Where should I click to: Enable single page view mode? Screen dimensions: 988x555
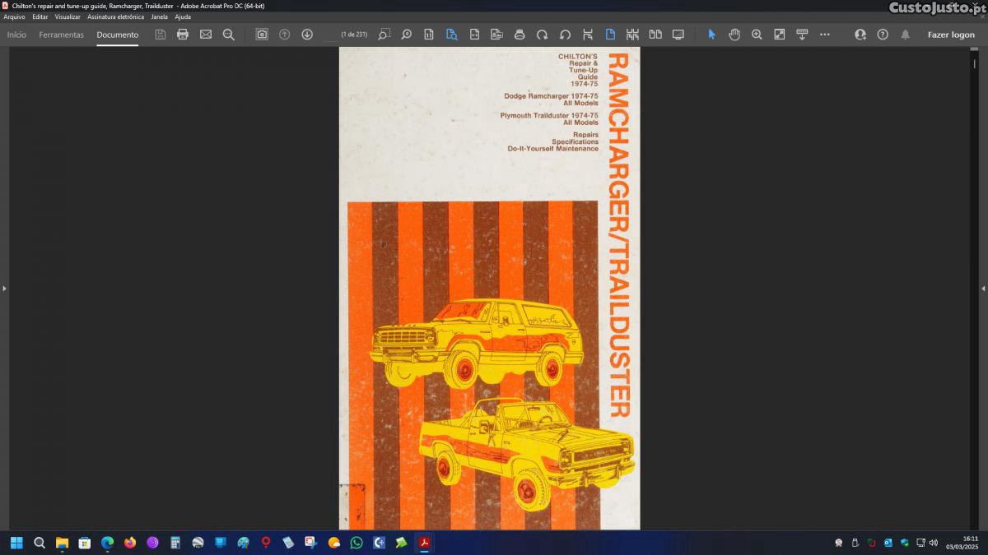click(x=610, y=35)
